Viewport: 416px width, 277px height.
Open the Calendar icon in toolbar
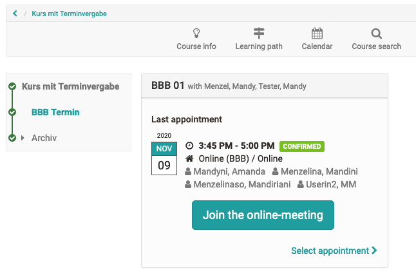pyautogui.click(x=317, y=33)
